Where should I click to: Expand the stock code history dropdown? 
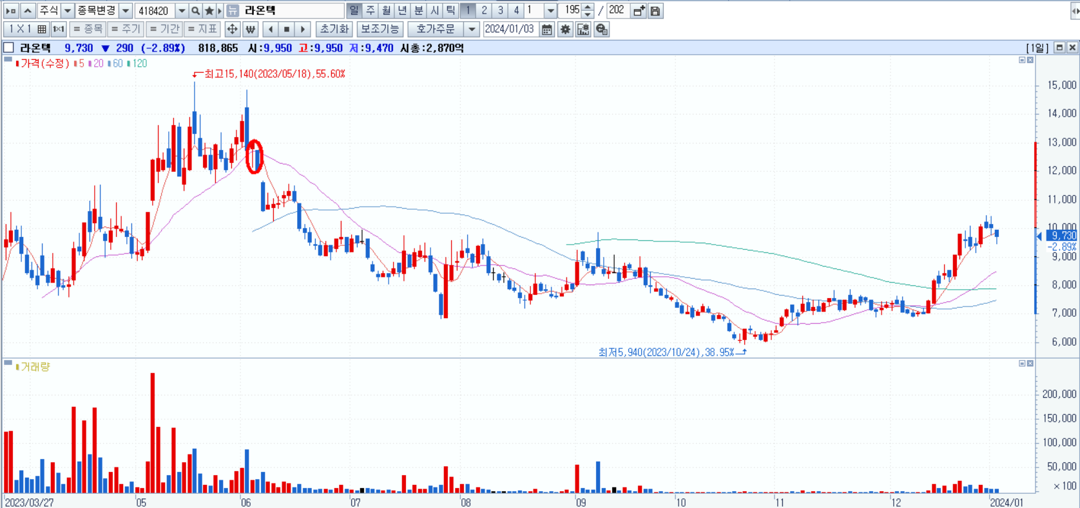coord(182,11)
